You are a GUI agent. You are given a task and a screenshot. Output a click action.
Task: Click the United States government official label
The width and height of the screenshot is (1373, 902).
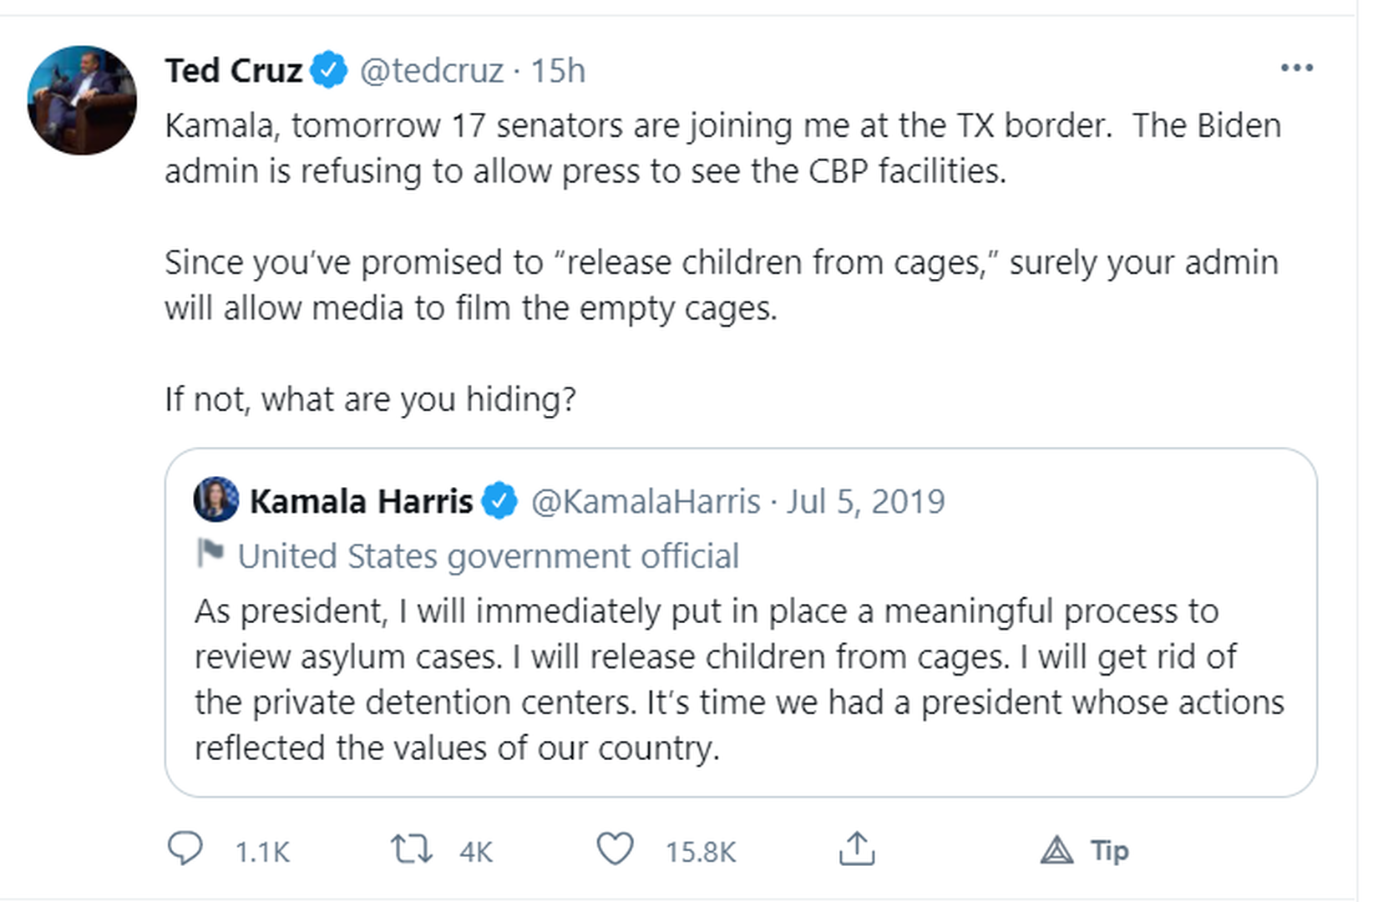pyautogui.click(x=489, y=556)
